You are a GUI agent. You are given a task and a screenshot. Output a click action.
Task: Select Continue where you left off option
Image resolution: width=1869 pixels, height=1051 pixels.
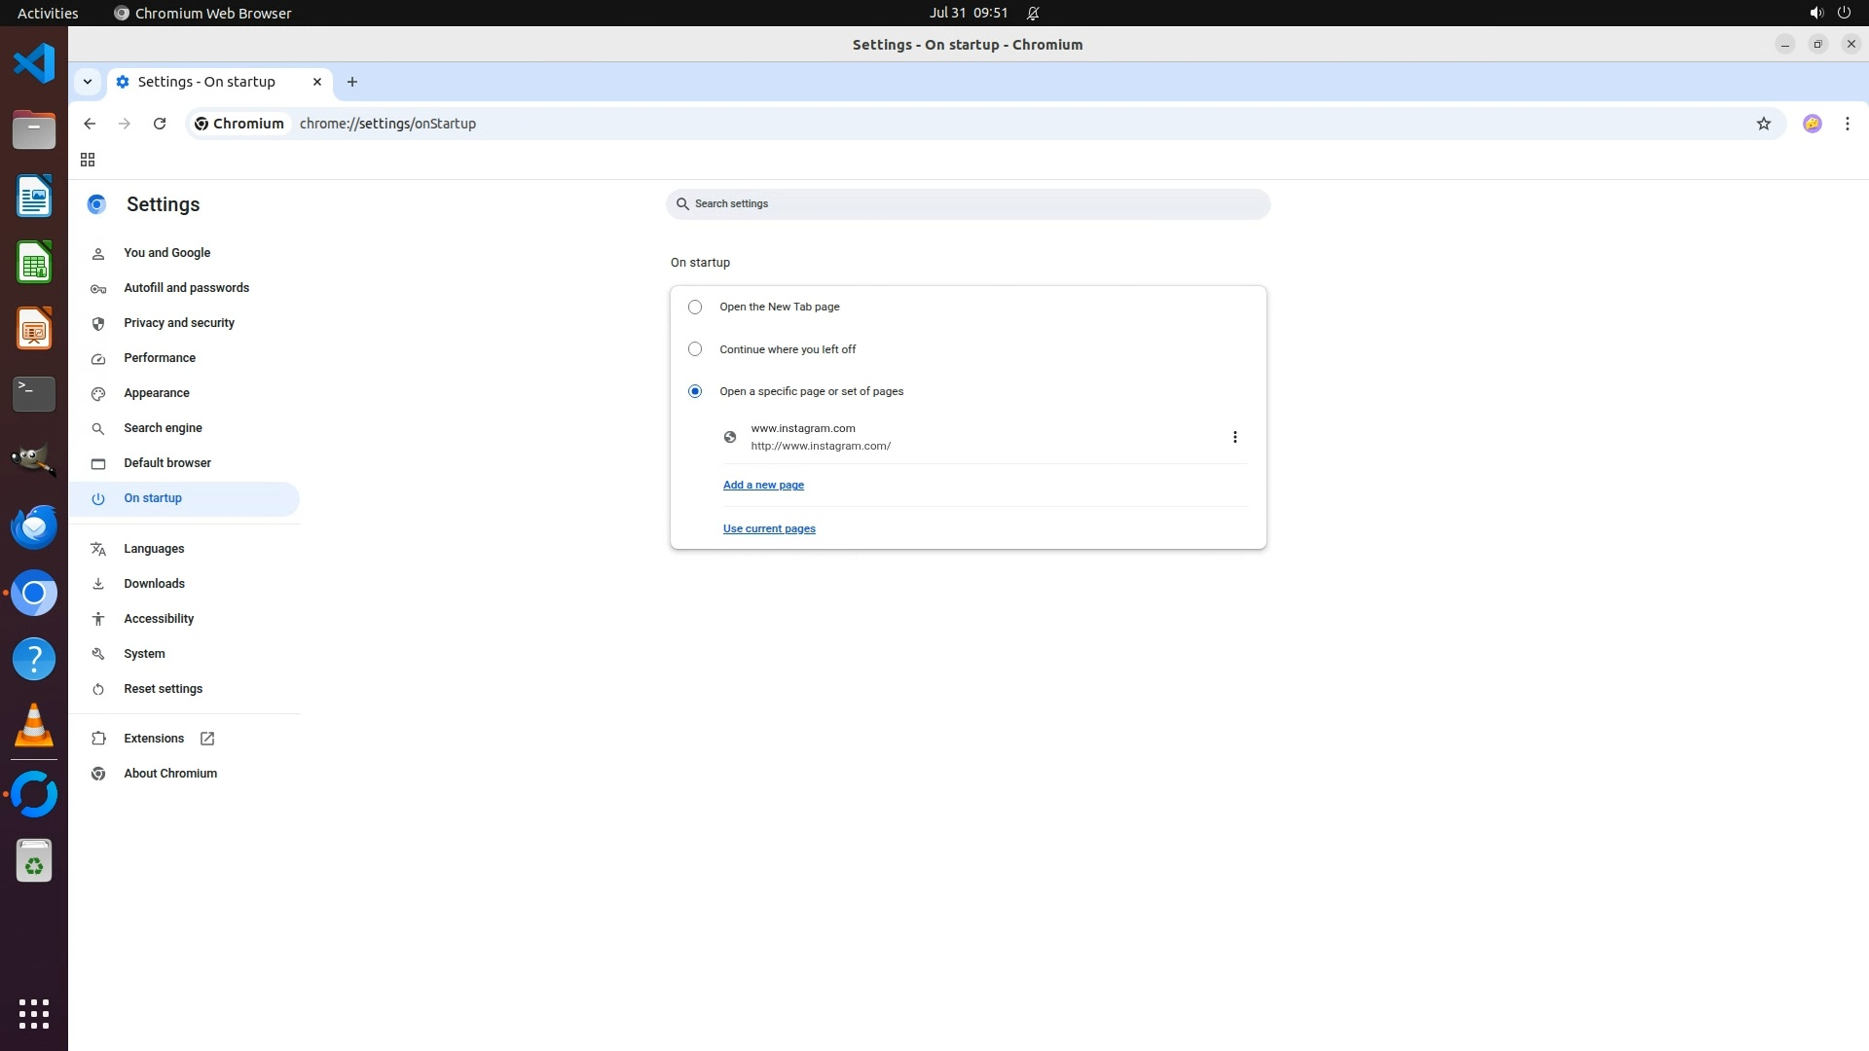pos(695,349)
